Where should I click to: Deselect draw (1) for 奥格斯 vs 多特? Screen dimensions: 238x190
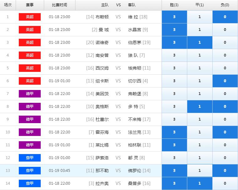[199, 106]
